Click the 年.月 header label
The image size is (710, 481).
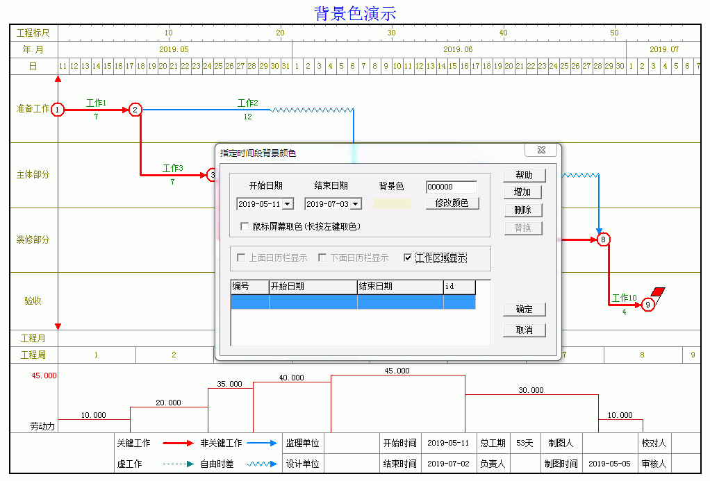(x=33, y=49)
